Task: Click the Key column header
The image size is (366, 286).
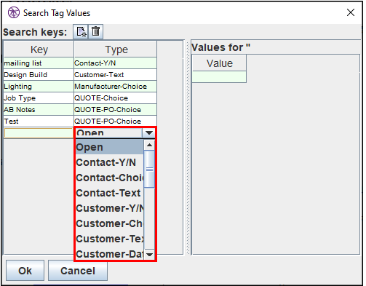Action: coord(39,49)
